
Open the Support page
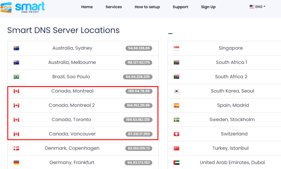[180, 7]
